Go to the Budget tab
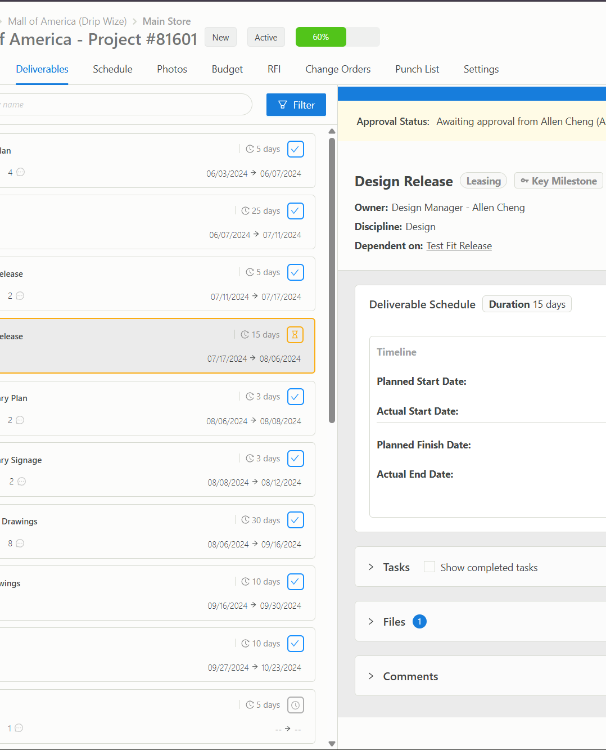This screenshot has width=606, height=750. tap(227, 69)
